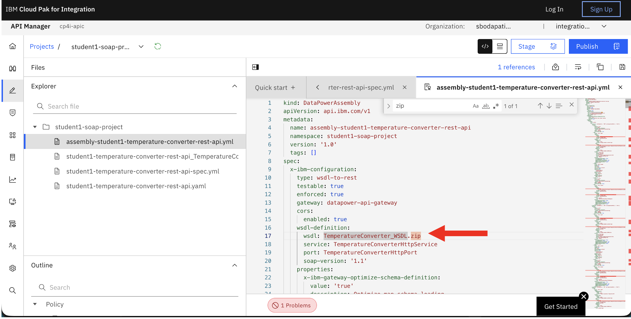Image resolution: width=631 pixels, height=319 pixels.
Task: Open the document icon in left sidebar
Action: 12,157
